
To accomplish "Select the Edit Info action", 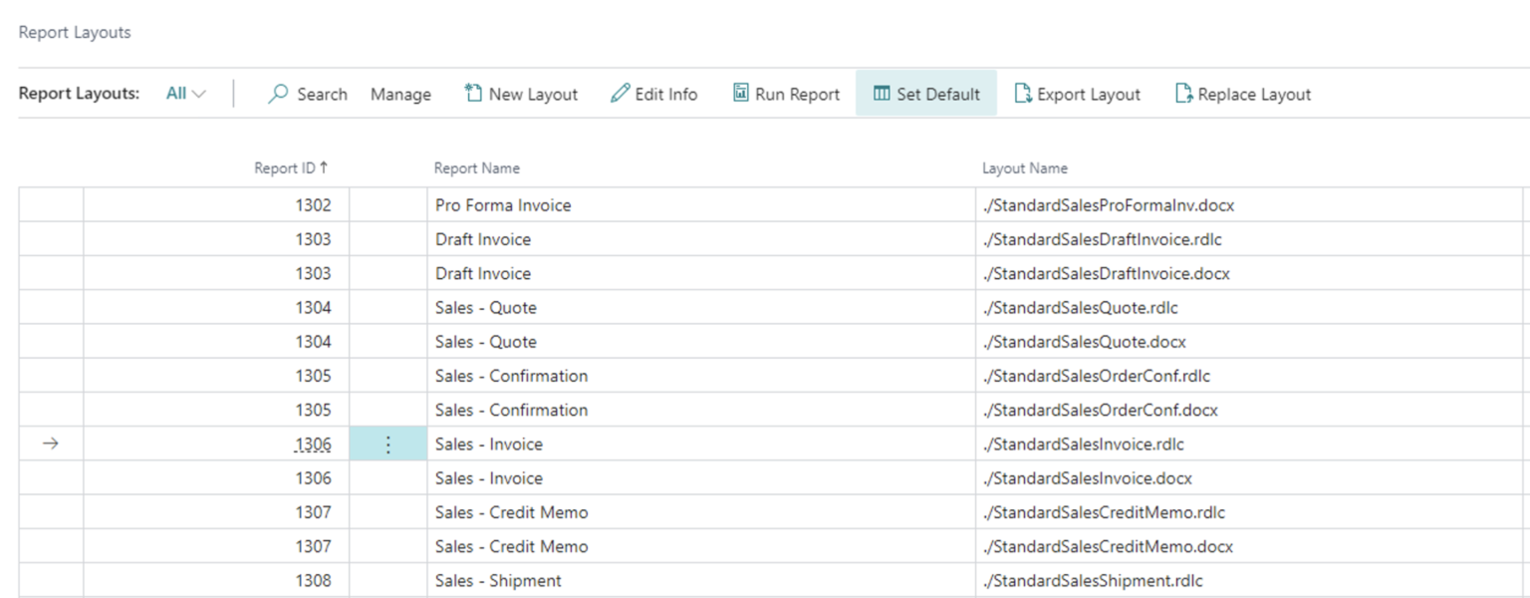I will pyautogui.click(x=654, y=94).
